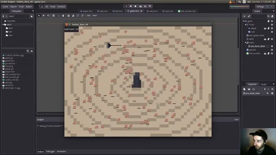Viewport: 276px width, 155px height.
Task: Toggle visibility of YSort node
Action: point(272,25)
